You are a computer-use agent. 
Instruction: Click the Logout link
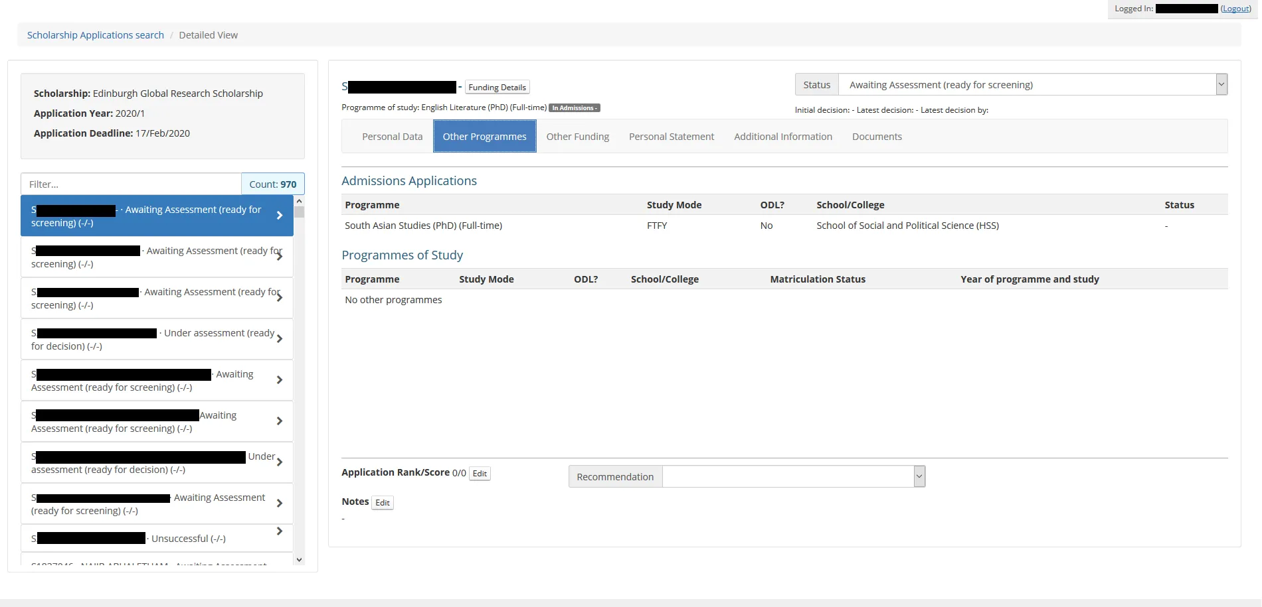[x=1235, y=9]
